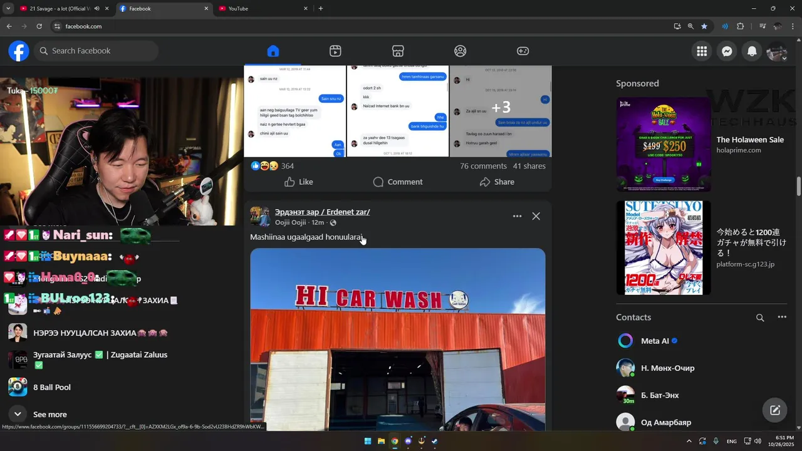Screen dimensions: 802x451
Task: Open the Groups icon in top navigation
Action: tap(461, 51)
